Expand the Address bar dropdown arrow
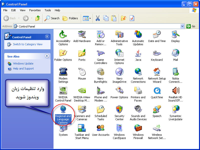The width and height of the screenshot is (200, 150). (182, 26)
